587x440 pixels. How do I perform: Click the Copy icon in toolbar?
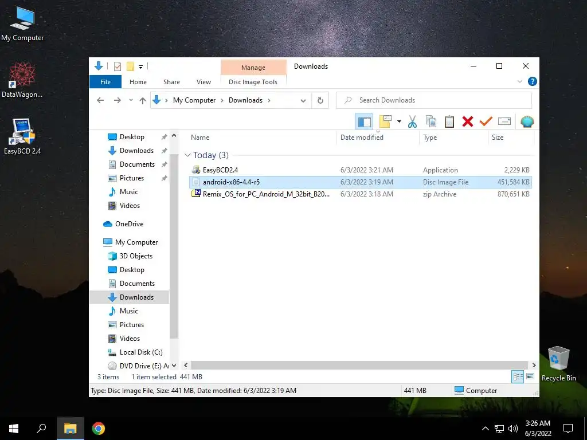point(431,121)
